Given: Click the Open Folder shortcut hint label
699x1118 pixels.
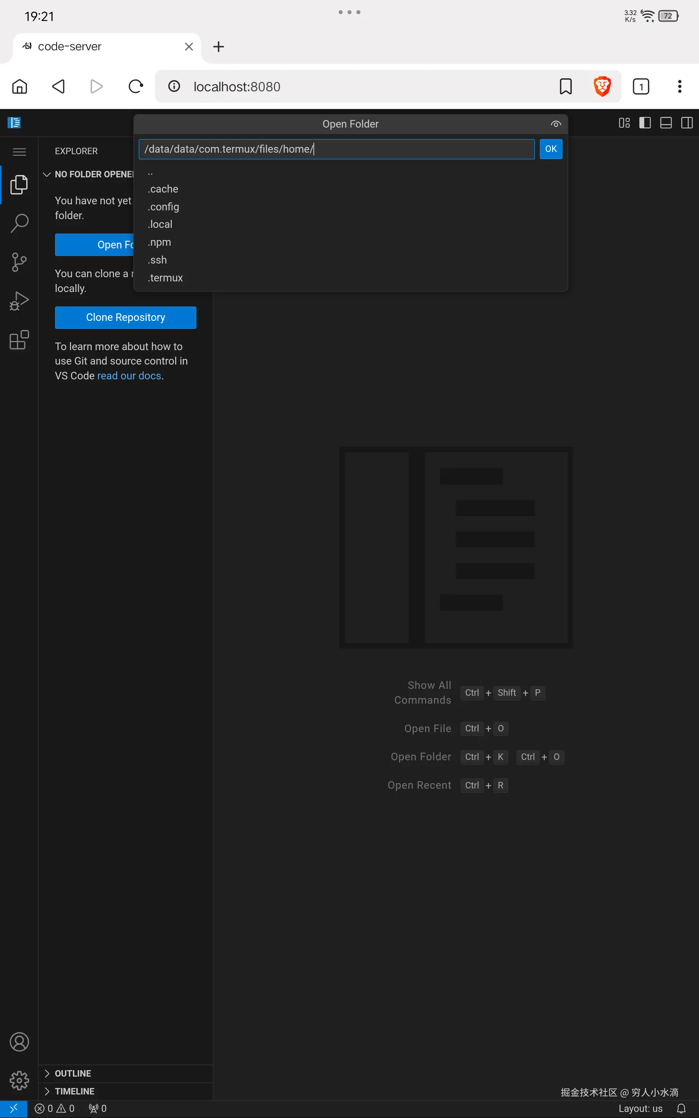Looking at the screenshot, I should pos(421,757).
